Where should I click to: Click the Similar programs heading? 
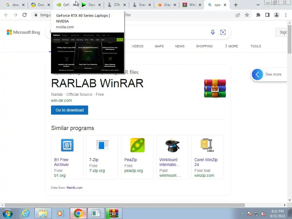click(72, 128)
